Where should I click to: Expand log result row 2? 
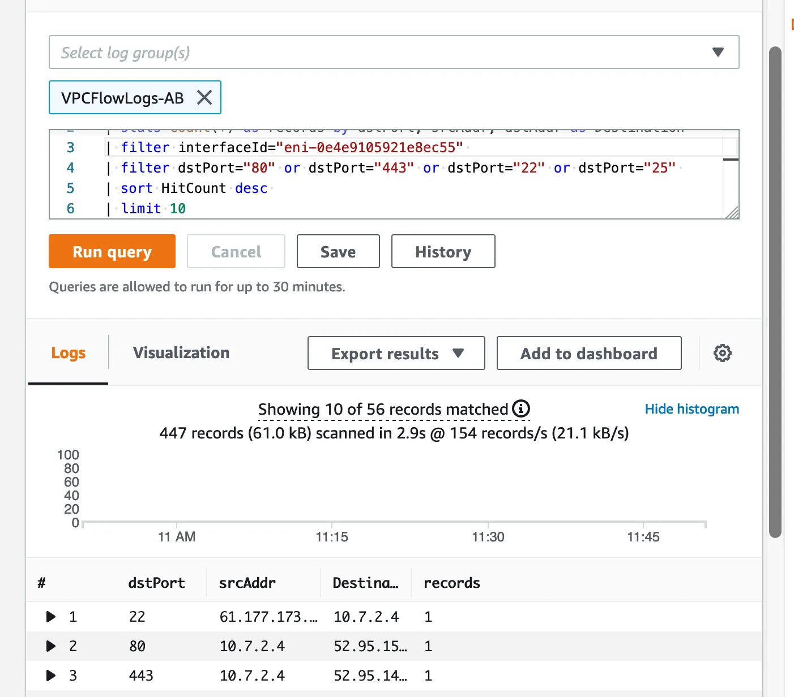tap(51, 646)
